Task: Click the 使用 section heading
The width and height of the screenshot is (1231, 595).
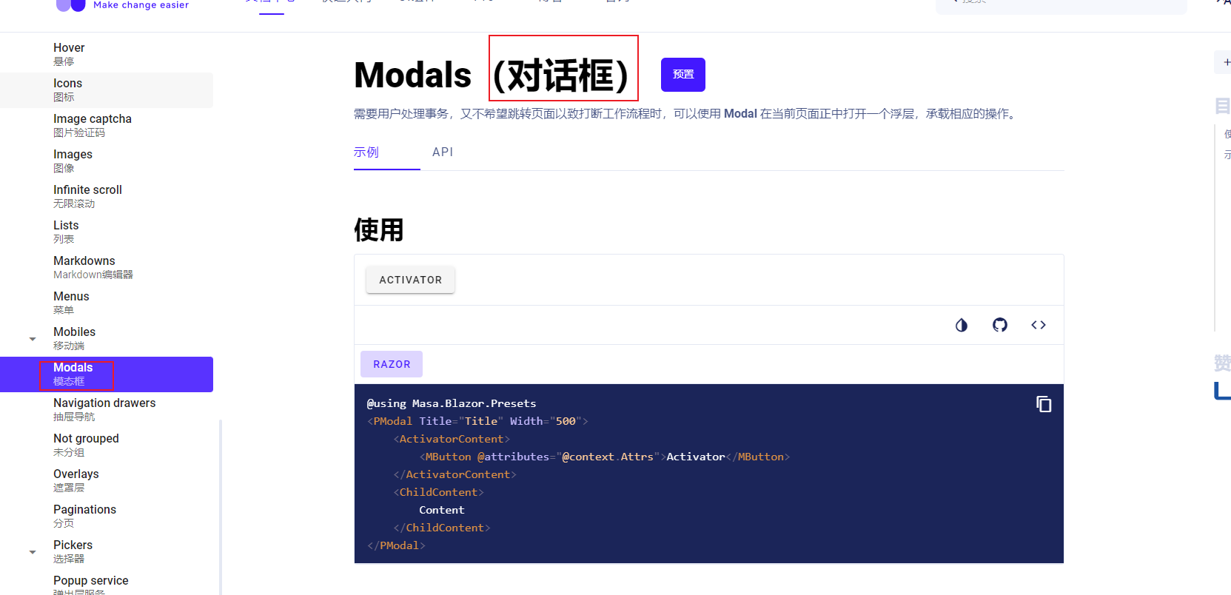Action: [378, 229]
